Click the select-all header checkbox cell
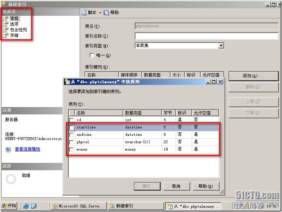This screenshot has width=282, height=212. coord(72,113)
